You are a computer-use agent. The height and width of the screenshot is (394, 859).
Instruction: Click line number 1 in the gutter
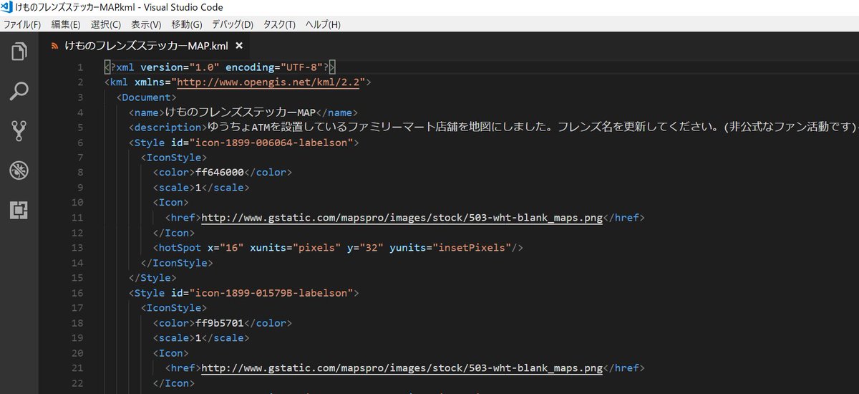[x=80, y=67]
